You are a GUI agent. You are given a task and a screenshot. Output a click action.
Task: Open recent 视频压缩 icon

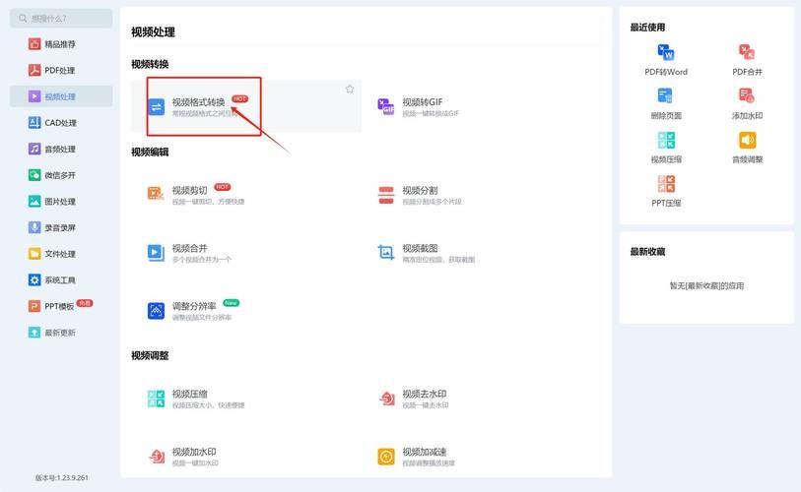[666, 140]
